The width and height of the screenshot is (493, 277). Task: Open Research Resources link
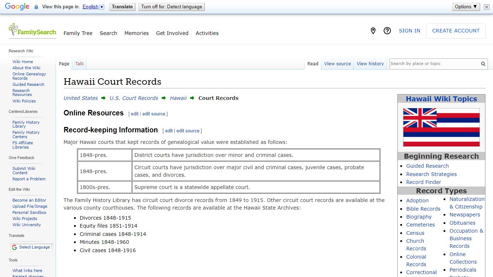(x=22, y=93)
